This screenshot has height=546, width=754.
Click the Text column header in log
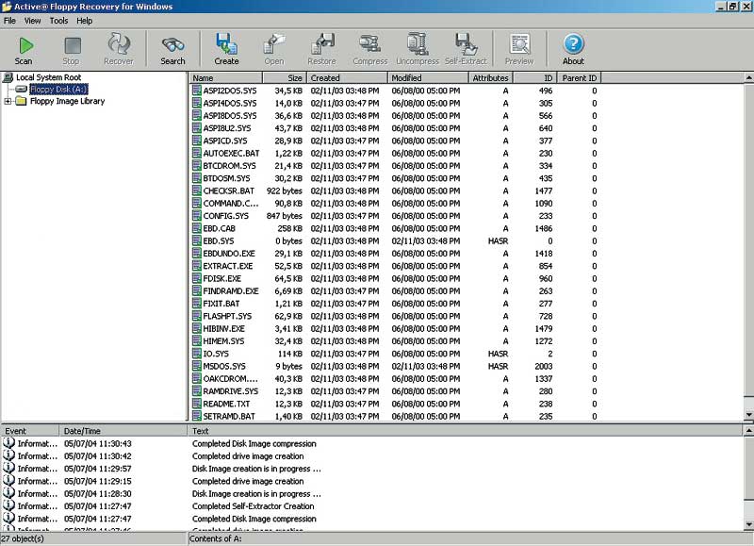point(465,431)
